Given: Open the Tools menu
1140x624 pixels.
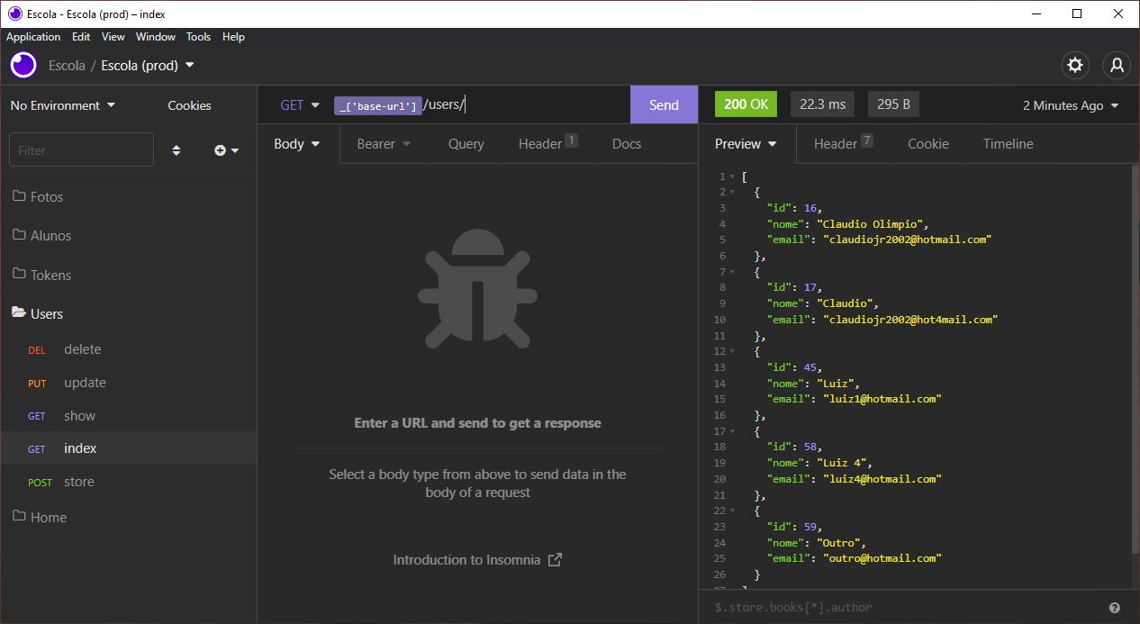Looking at the screenshot, I should coord(198,37).
